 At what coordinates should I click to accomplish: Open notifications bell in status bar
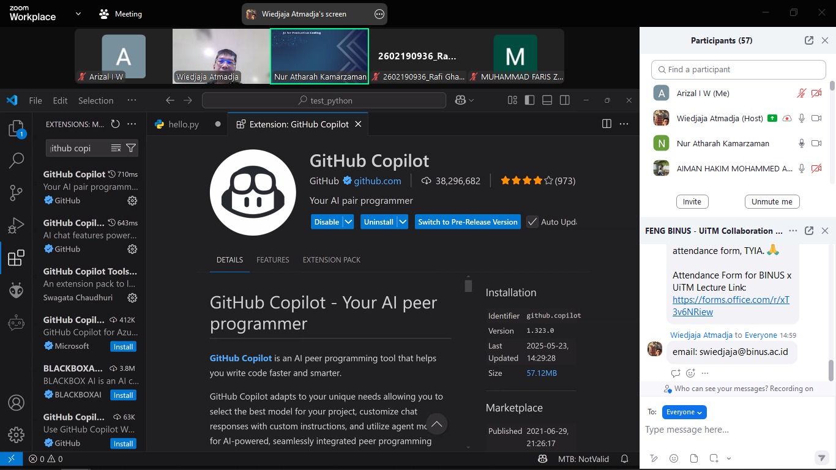pyautogui.click(x=625, y=459)
